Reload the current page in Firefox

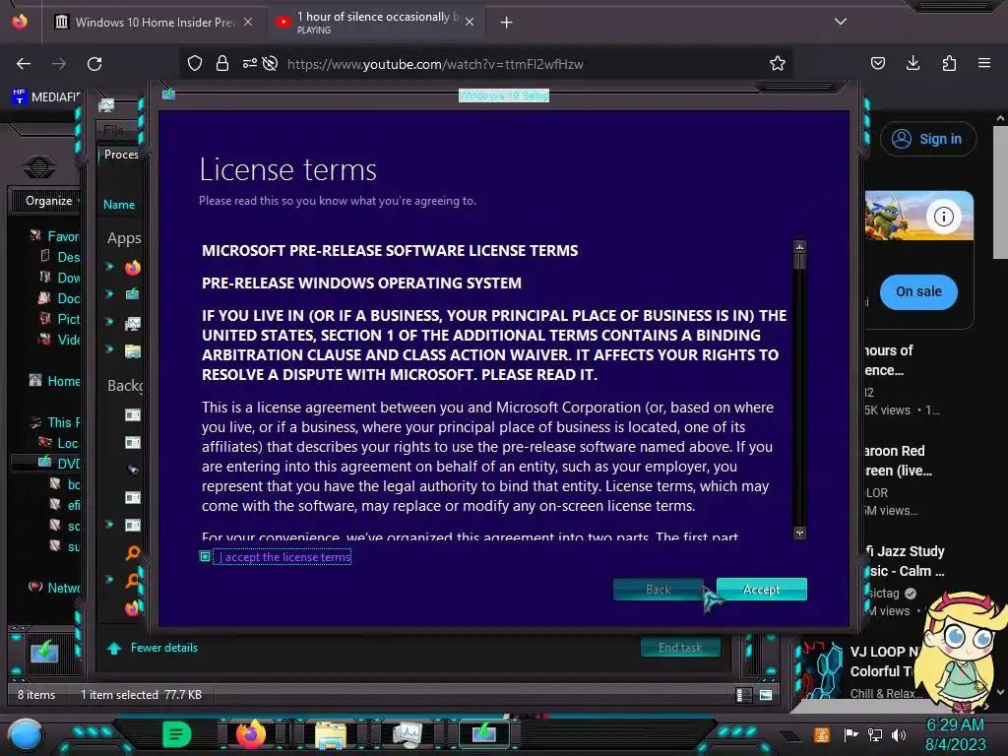pyautogui.click(x=94, y=64)
